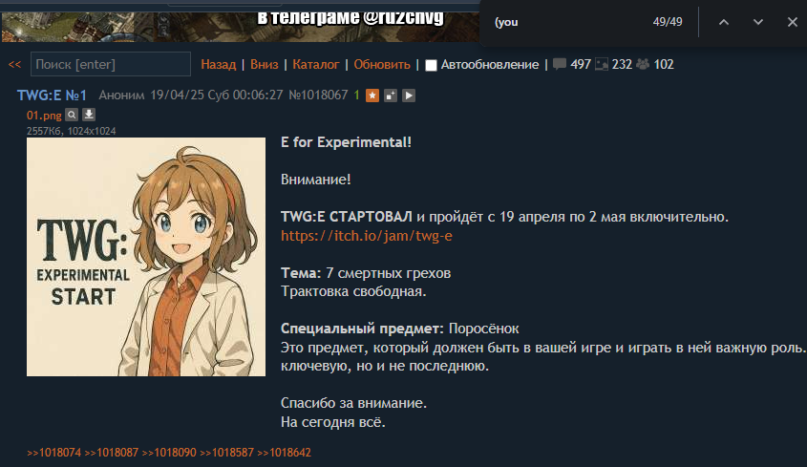This screenshot has width=807, height=467.
Task: Toggle the Автообновление checkbox
Action: (x=431, y=65)
